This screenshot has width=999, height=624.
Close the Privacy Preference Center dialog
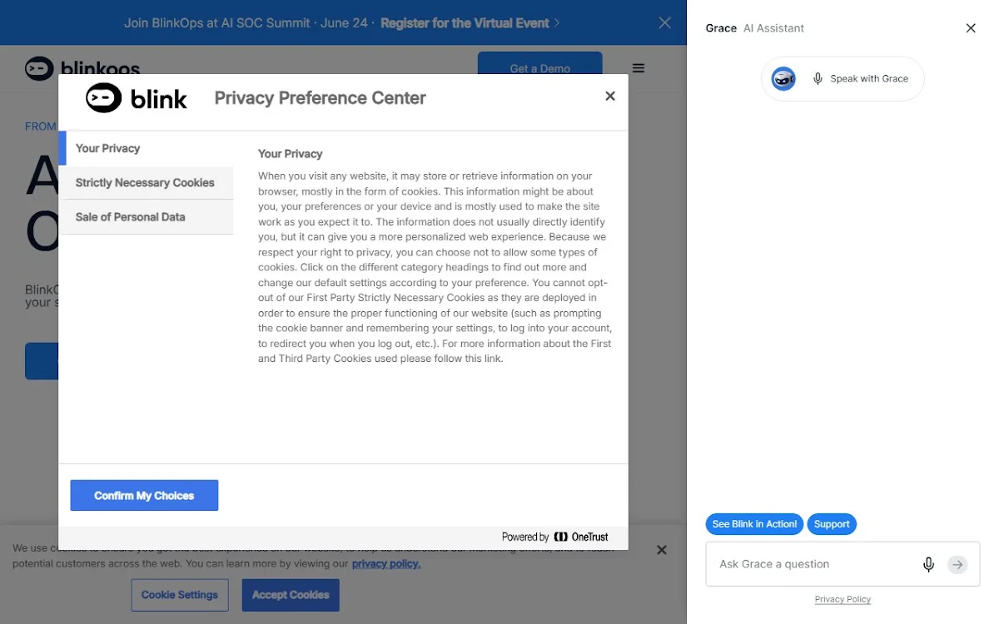point(610,97)
